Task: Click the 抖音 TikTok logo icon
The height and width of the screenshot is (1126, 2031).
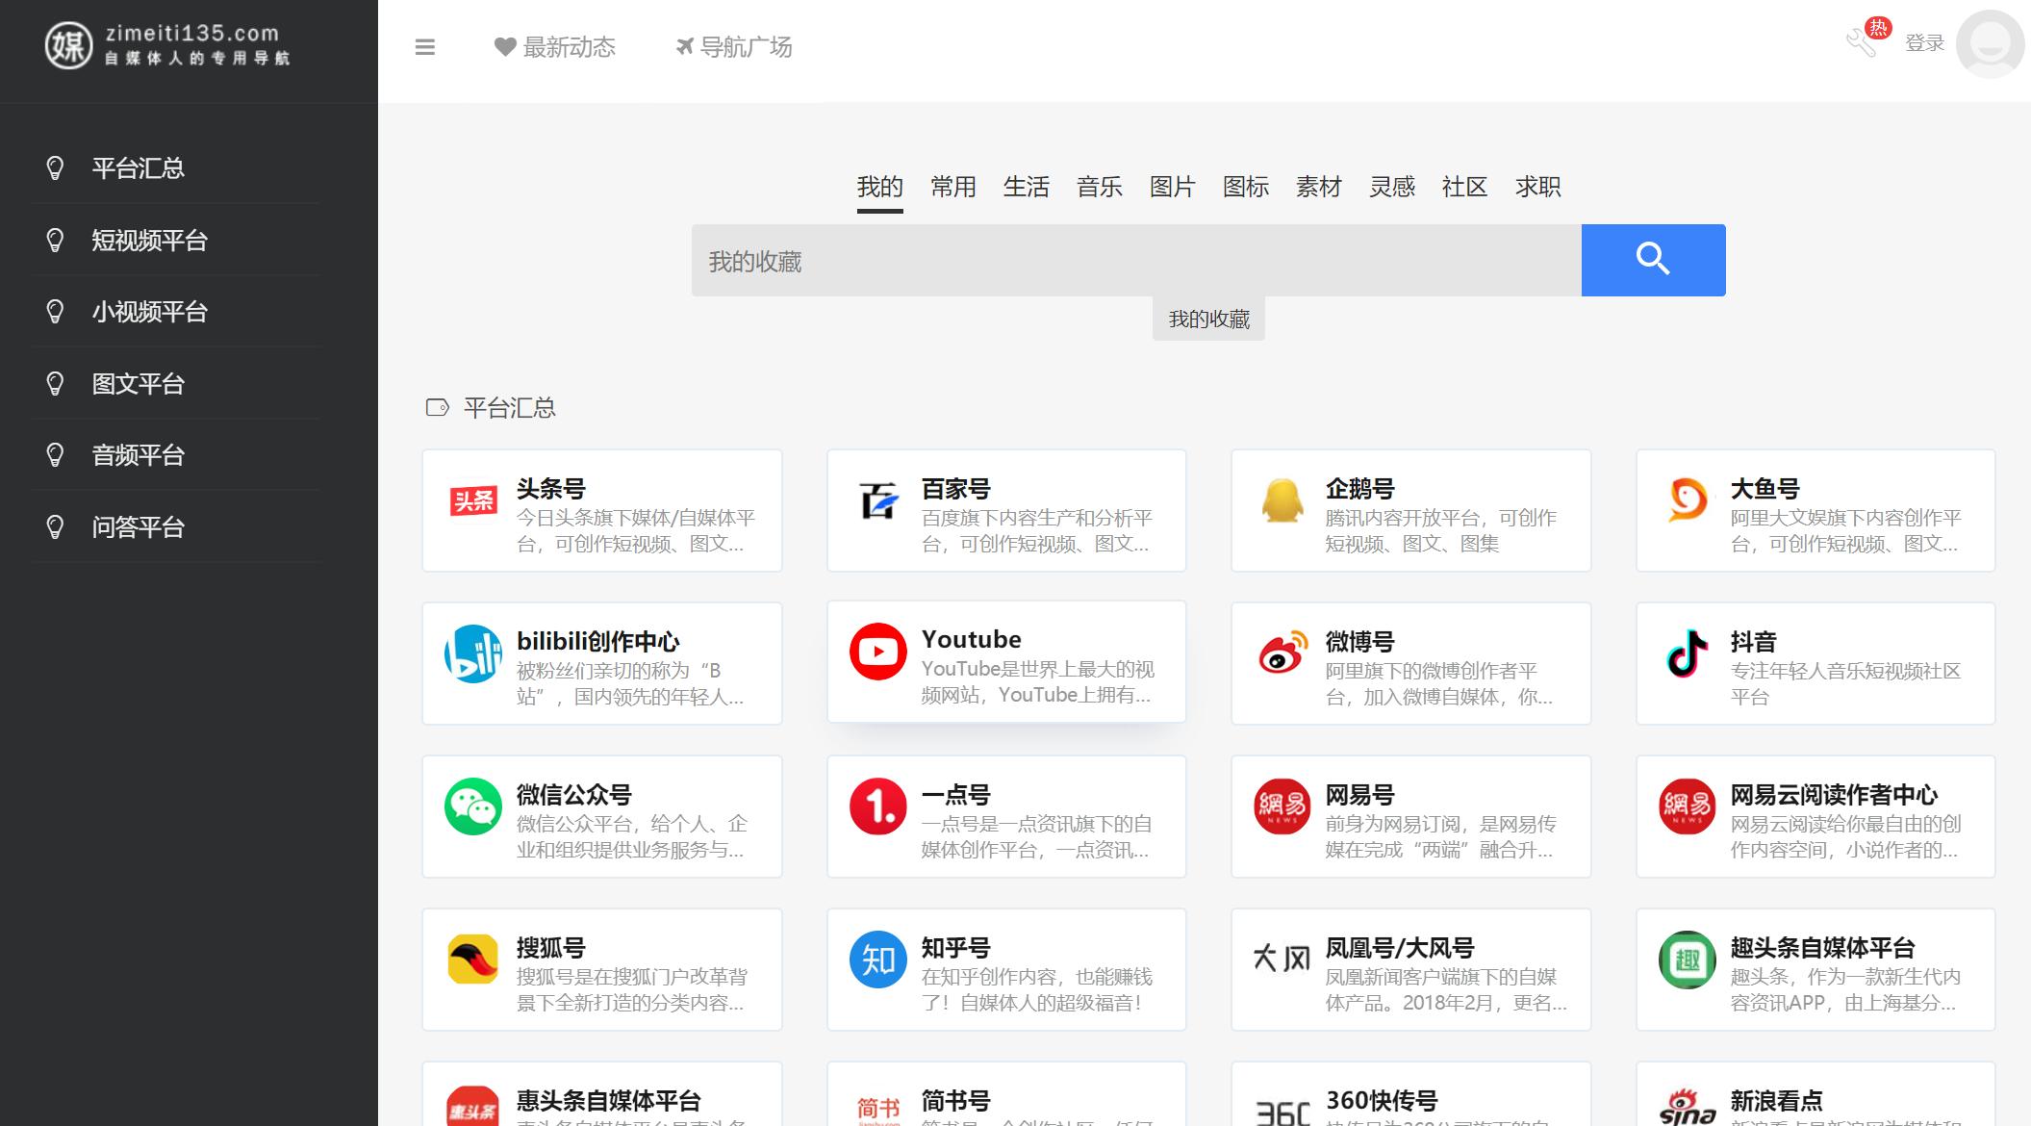Action: (1687, 654)
